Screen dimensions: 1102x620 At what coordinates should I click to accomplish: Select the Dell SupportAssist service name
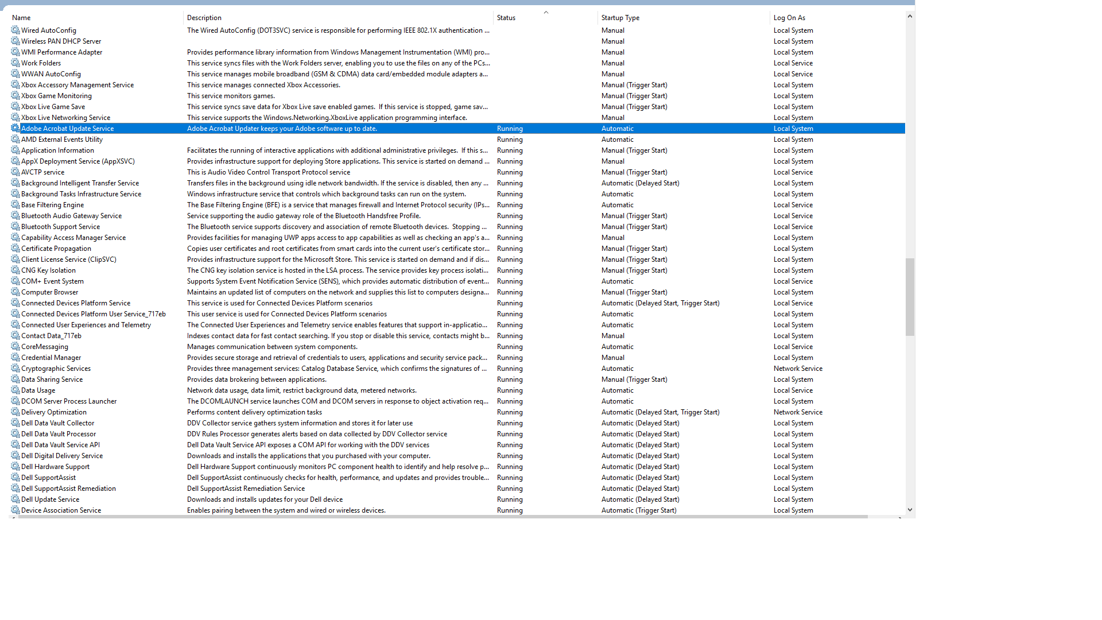point(48,478)
